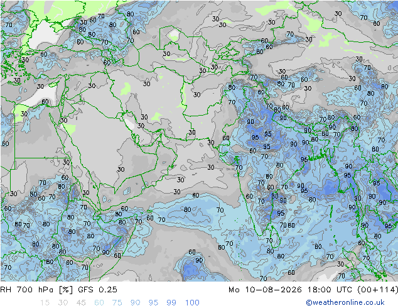Select the legend value 45
Screen dimensions: 398x308
click(81, 302)
